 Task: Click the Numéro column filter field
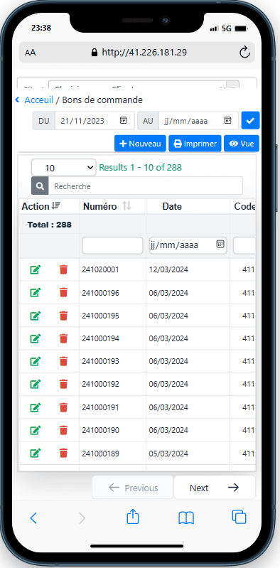(113, 245)
